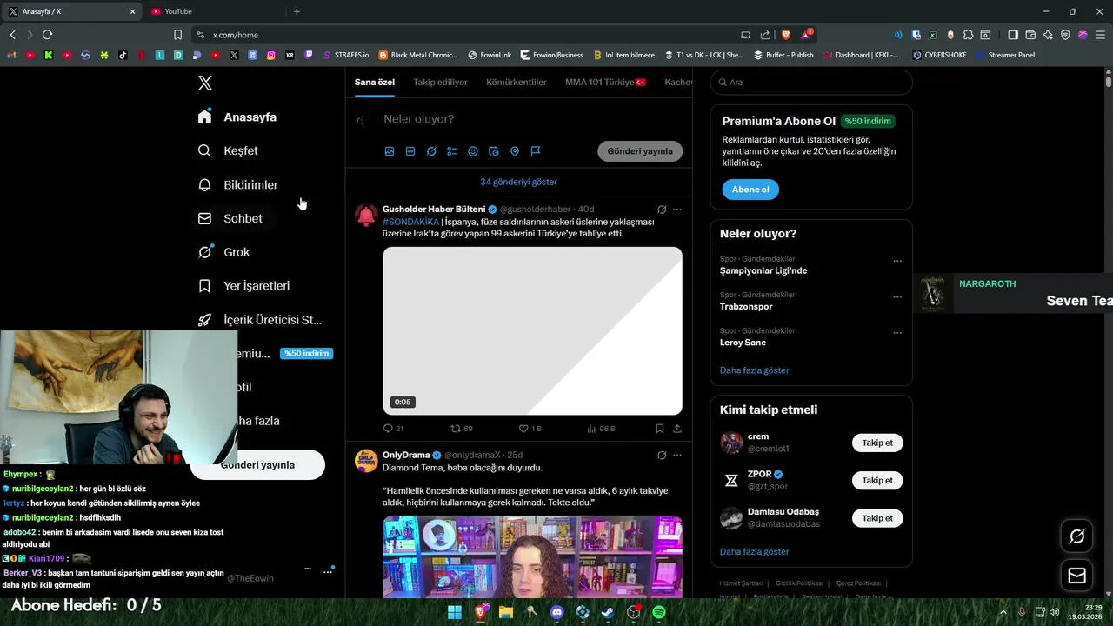Open İçerik Üreticisi Stüdyosu
Image resolution: width=1113 pixels, height=626 pixels.
click(260, 319)
